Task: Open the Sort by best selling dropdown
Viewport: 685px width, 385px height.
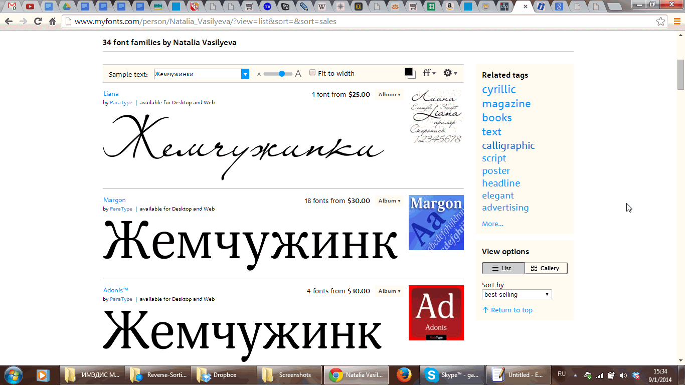Action: [x=517, y=294]
